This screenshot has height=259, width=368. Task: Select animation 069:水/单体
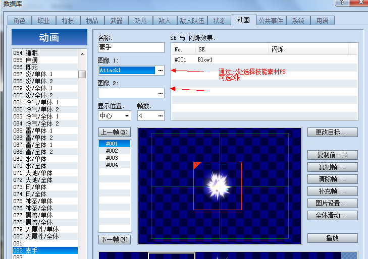point(45,159)
